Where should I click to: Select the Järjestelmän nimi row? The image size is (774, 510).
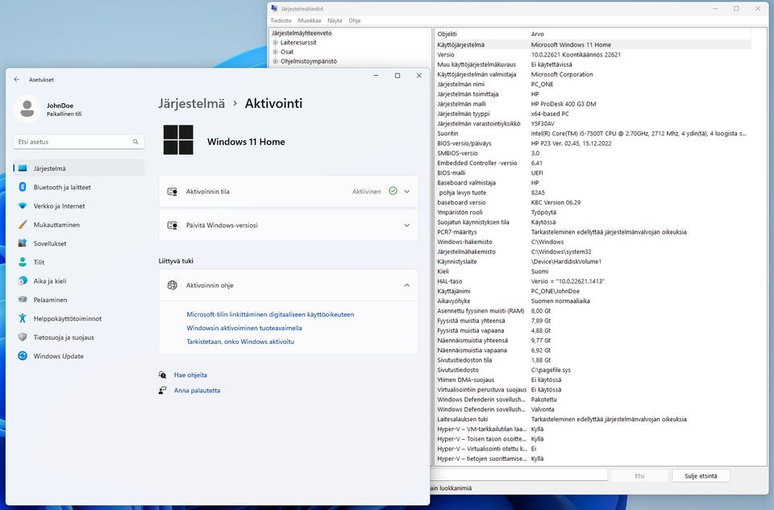click(593, 85)
